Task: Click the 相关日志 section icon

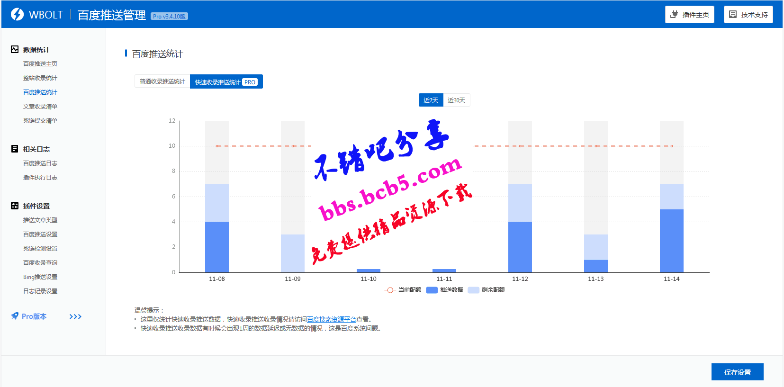Action: 15,149
